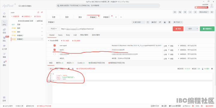Open the 博客 blog sidebar icon
The width and height of the screenshot is (216, 108).
click(x=4, y=55)
